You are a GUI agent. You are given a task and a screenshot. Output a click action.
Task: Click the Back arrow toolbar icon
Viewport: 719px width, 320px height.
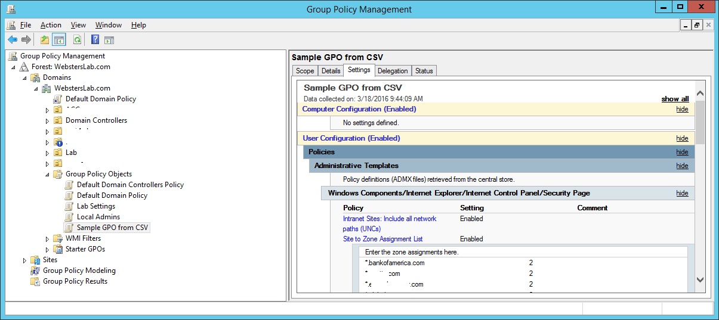pos(13,40)
